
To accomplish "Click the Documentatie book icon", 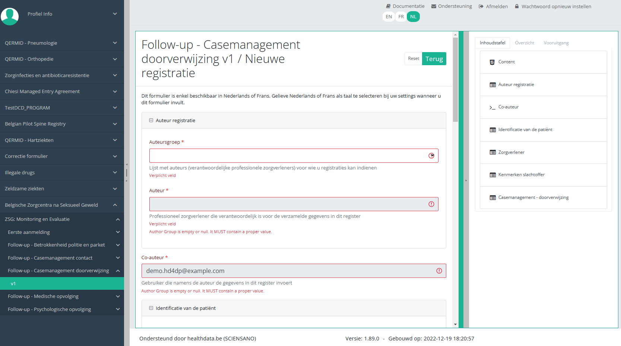I will tap(388, 6).
